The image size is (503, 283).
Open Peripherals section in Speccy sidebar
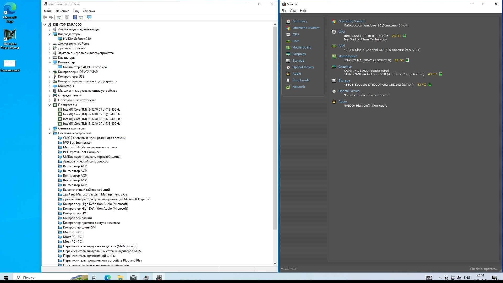coord(301,80)
